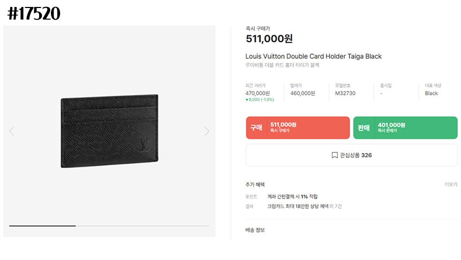Click the 배송 정보 section heading

coord(255,230)
